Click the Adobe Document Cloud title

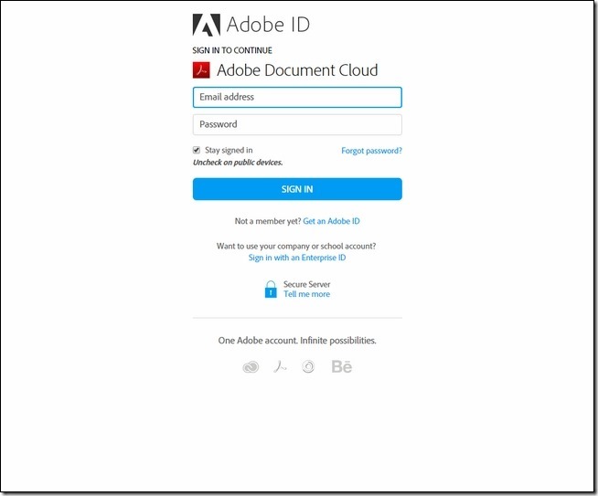297,70
